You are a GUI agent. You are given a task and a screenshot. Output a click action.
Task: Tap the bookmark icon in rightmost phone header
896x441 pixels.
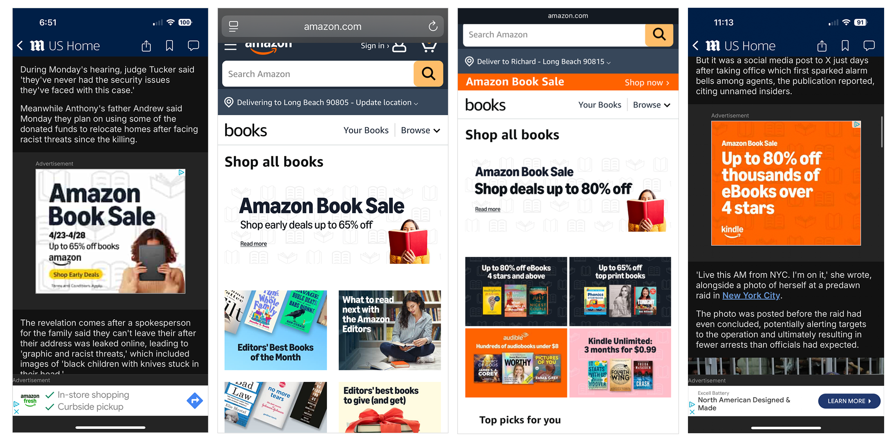tap(845, 46)
